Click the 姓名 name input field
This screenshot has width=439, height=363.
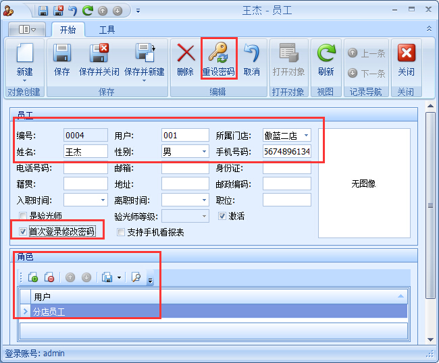[85, 152]
